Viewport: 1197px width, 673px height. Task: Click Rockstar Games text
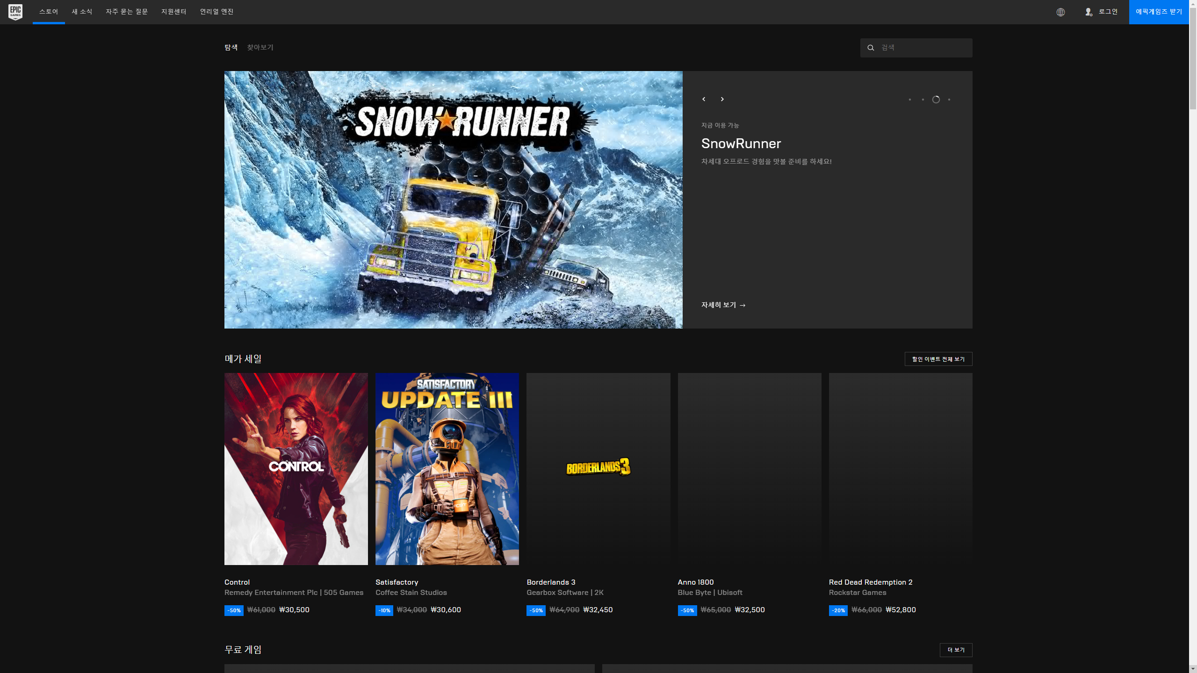(x=858, y=592)
